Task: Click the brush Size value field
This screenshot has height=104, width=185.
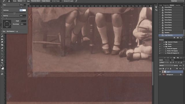Action: pyautogui.click(x=23, y=5)
